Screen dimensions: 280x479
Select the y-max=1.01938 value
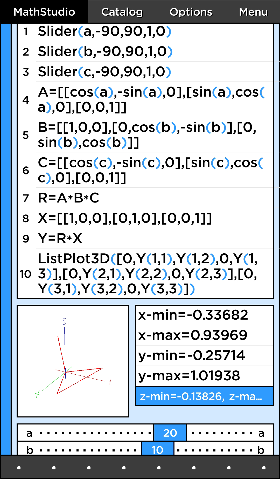(x=205, y=376)
